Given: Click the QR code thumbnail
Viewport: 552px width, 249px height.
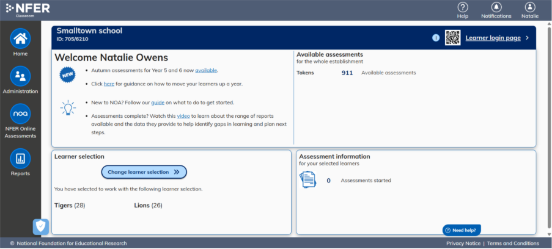Looking at the screenshot, I should pyautogui.click(x=452, y=38).
